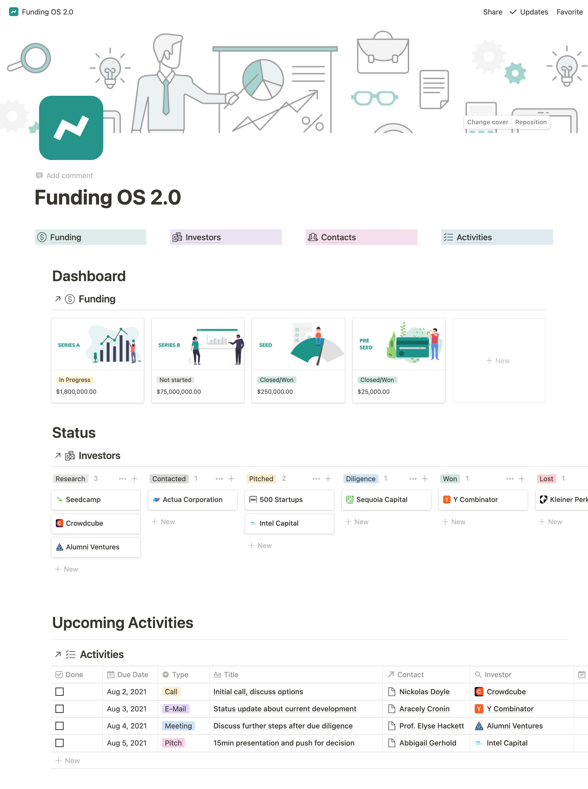Click the large teal Funding OS page icon

click(71, 128)
